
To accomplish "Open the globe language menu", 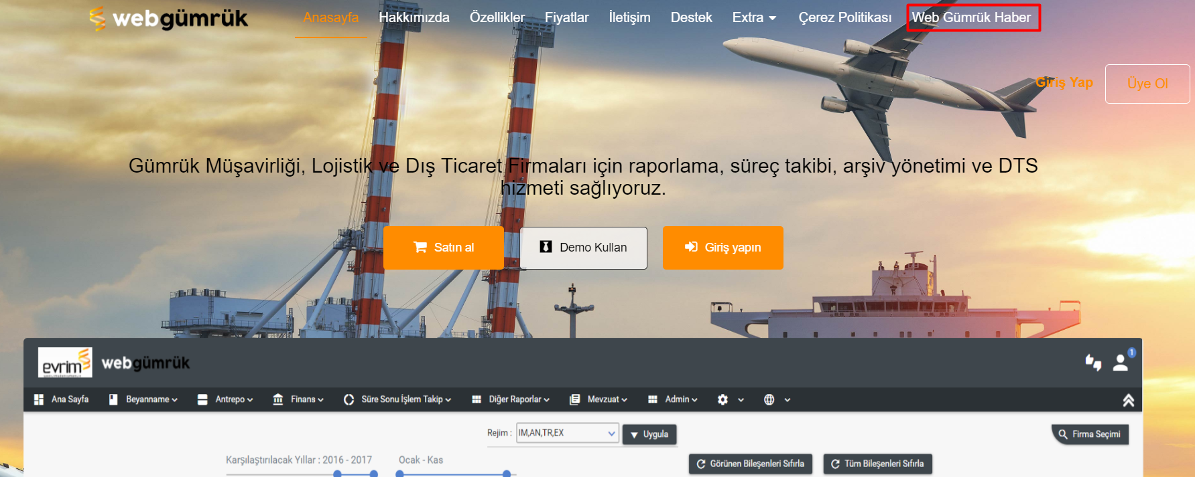I will coord(777,399).
